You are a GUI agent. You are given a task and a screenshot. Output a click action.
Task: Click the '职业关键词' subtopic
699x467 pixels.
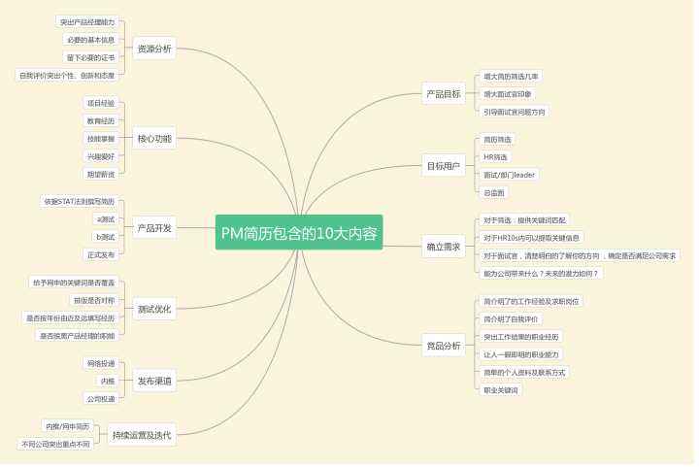[501, 390]
